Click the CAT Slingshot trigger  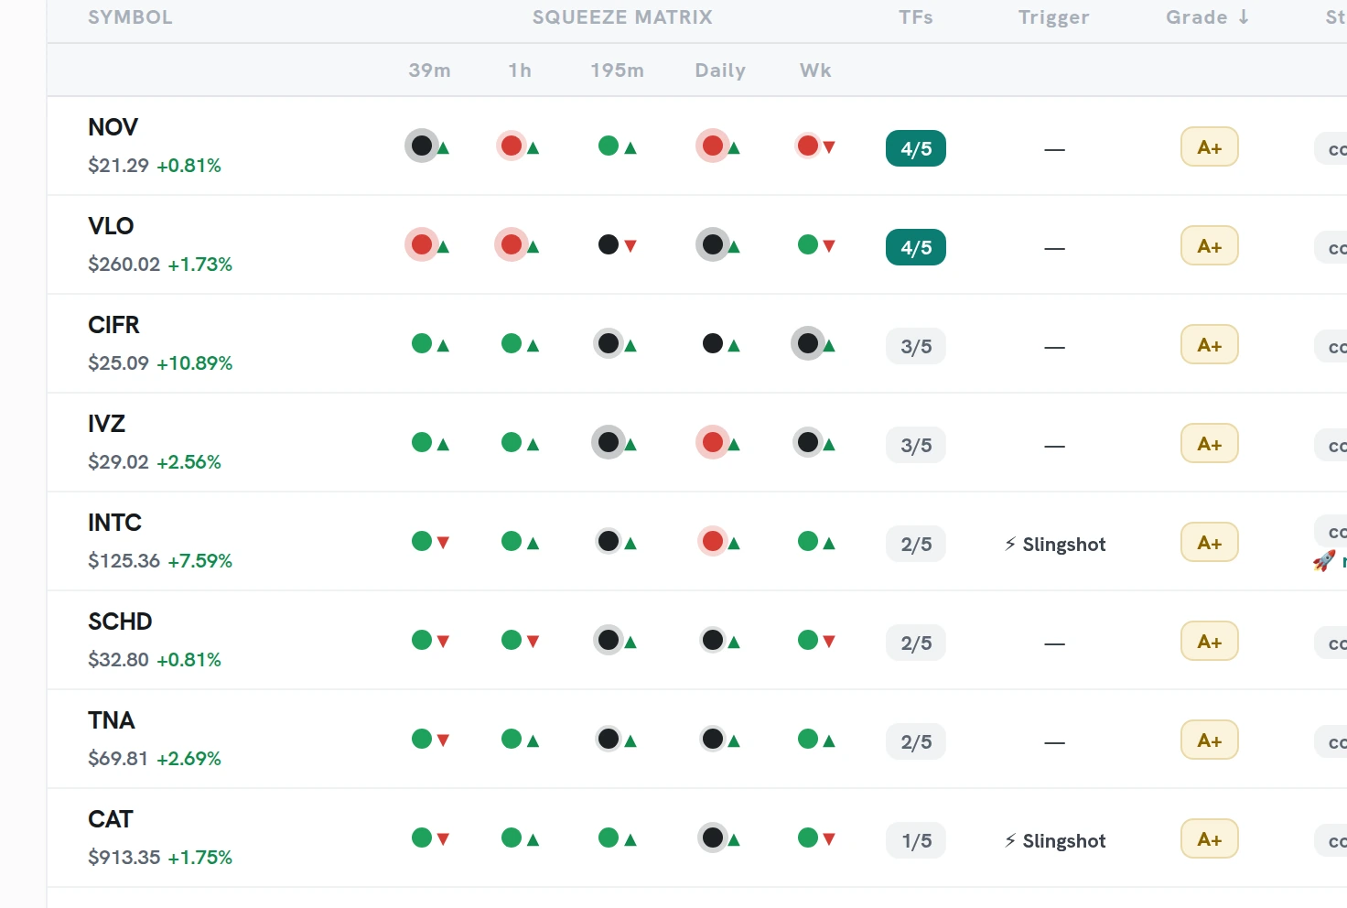[x=1055, y=841]
